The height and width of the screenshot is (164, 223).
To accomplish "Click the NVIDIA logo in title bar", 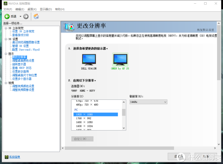I will point(6,3).
